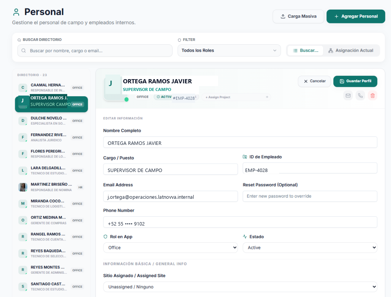Image resolution: width=391 pixels, height=297 pixels.
Task: Select REYES MONTES gerente de administración
Action: coord(52,270)
